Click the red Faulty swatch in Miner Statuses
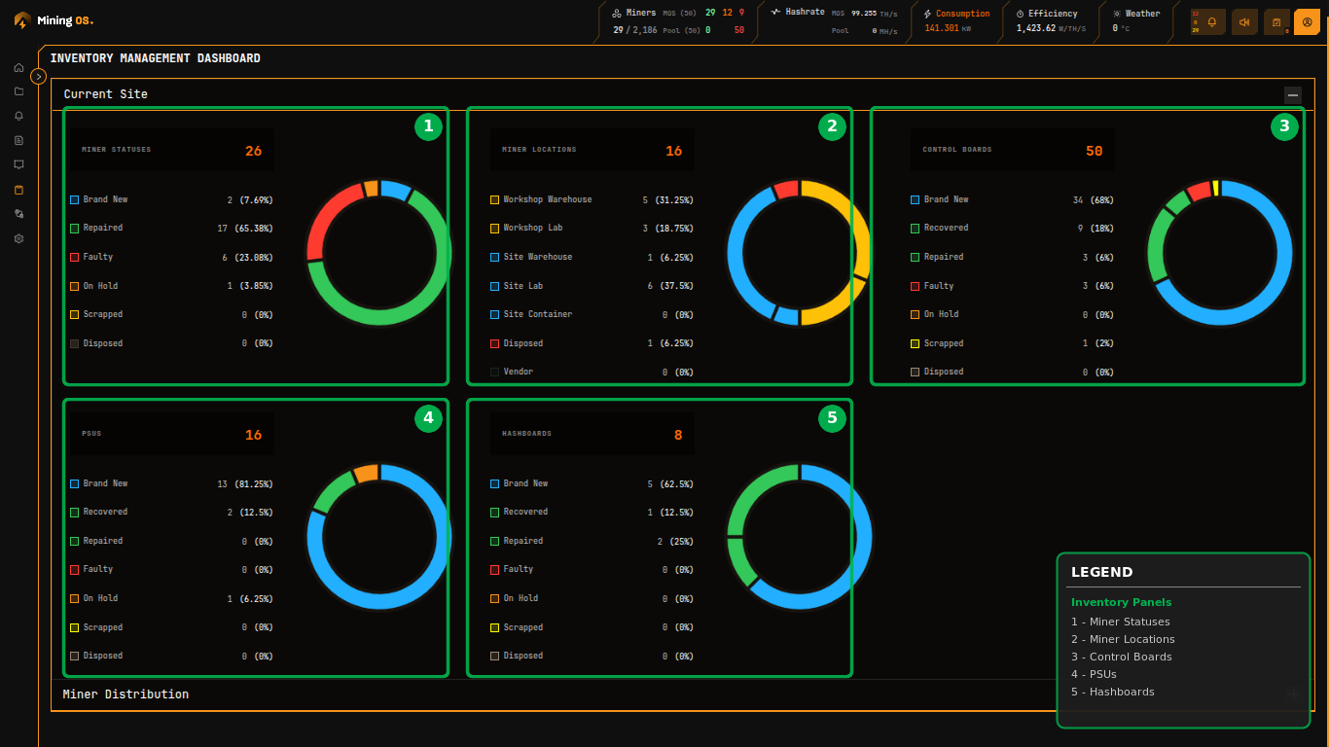Screen dimensions: 1329x747 click(75, 257)
